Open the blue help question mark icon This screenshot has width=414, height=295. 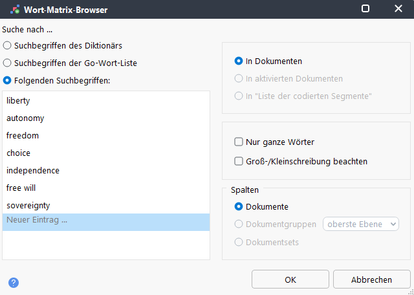click(x=14, y=283)
